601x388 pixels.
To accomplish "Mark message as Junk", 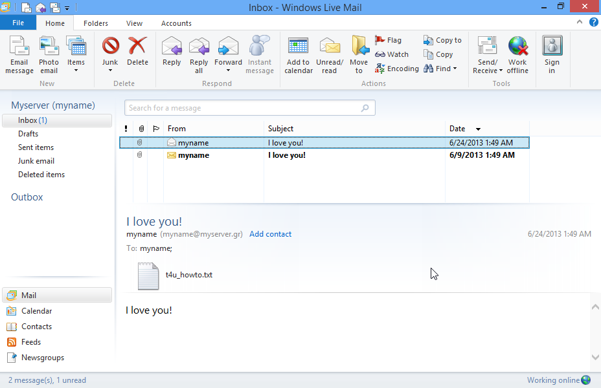I will 110,51.
